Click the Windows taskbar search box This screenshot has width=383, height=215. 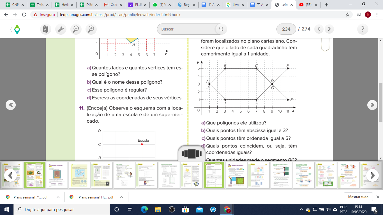(x=61, y=209)
